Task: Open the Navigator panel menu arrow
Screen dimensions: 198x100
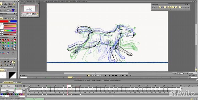Action: coord(37,4)
